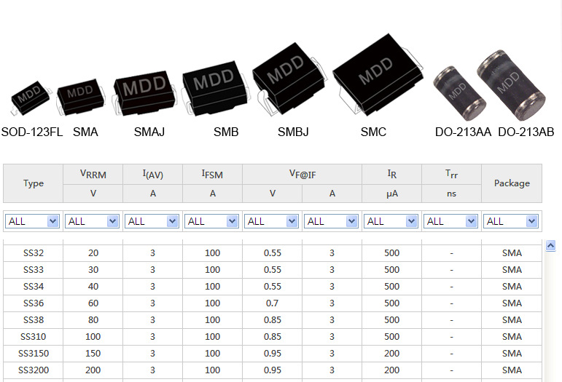Click the SMAJ label text

click(x=149, y=132)
